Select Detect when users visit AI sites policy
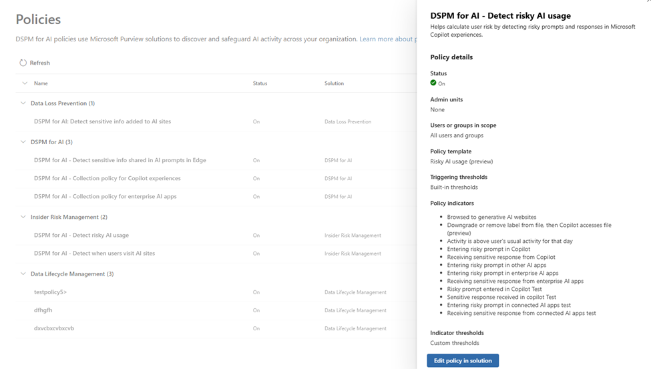 pos(94,254)
